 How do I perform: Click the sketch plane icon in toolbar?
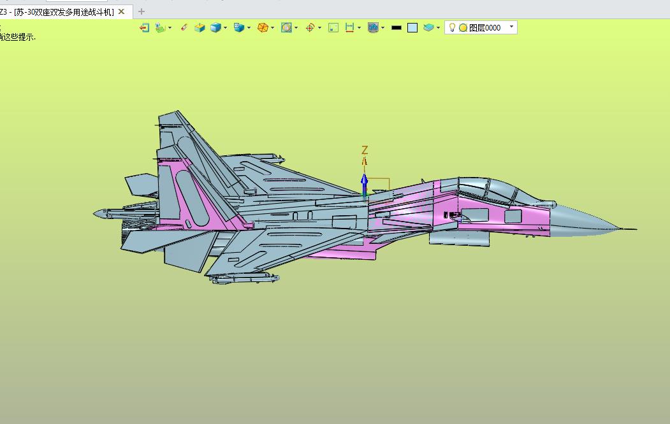tap(160, 28)
